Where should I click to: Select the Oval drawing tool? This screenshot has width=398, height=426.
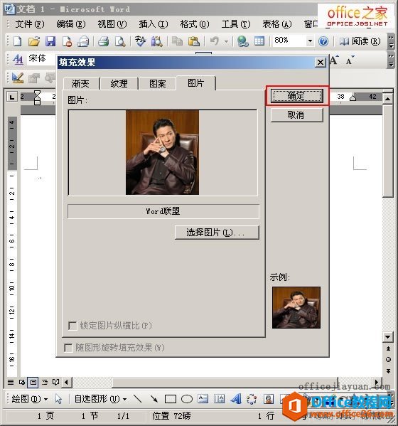coord(187,399)
